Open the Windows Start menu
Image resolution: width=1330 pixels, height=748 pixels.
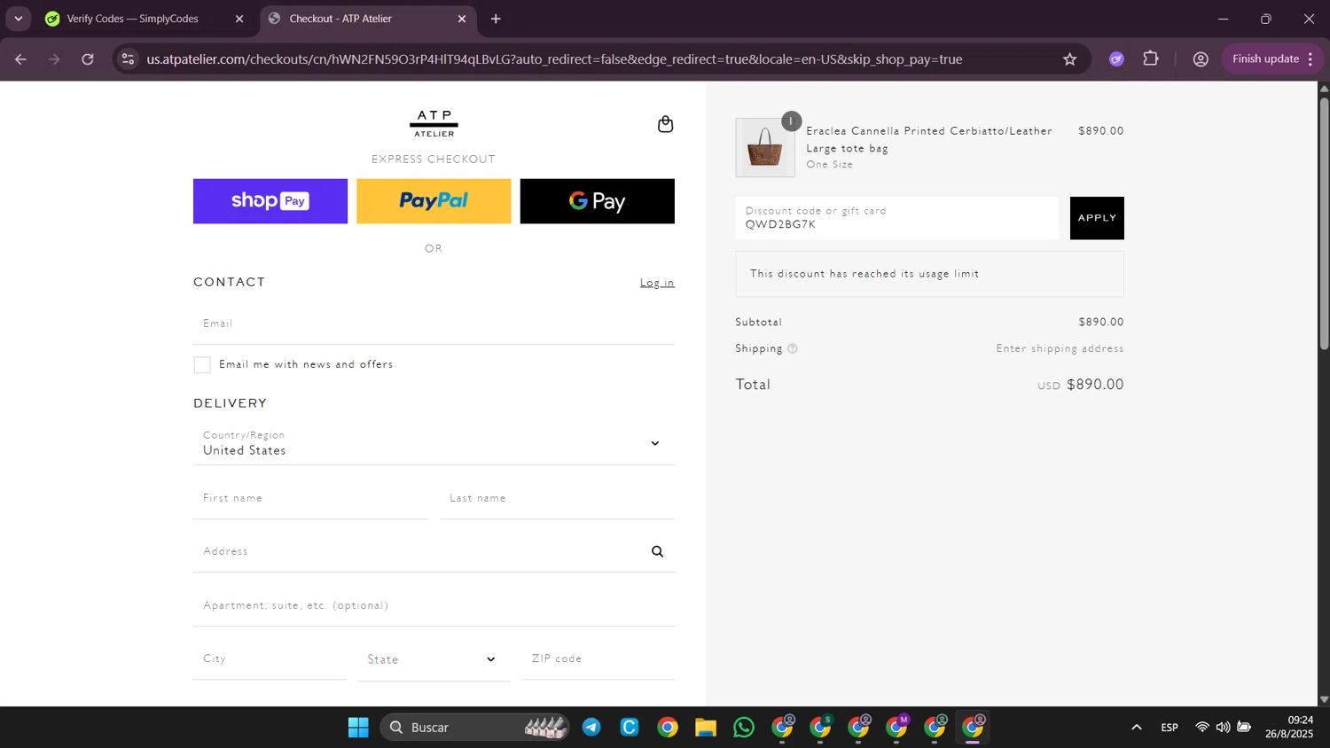[358, 728]
